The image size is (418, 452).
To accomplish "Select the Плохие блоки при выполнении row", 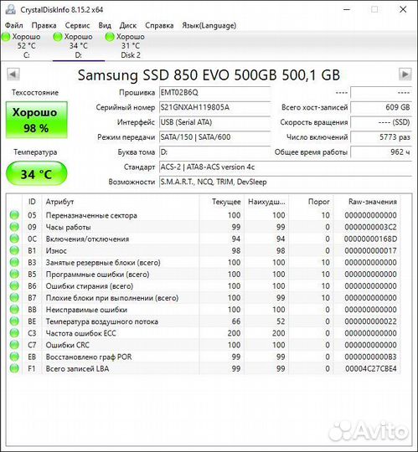I will pos(204,297).
